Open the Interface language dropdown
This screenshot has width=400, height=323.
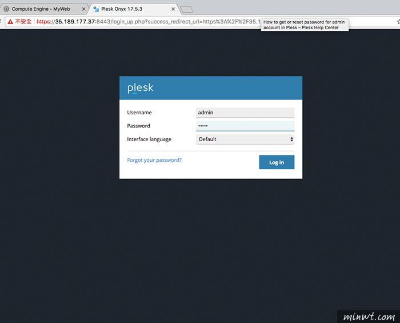click(245, 139)
